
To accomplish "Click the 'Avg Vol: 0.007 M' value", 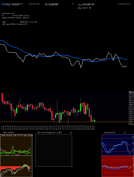I will tap(85, 5).
